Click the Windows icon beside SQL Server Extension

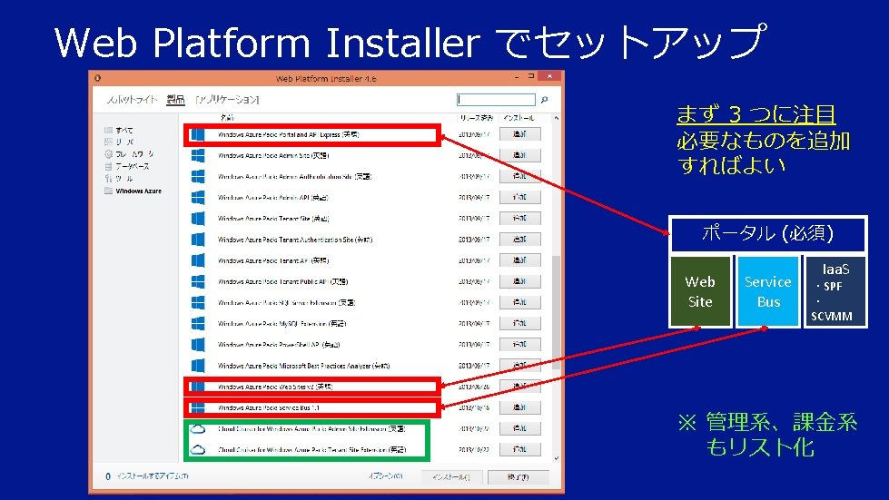tap(198, 302)
